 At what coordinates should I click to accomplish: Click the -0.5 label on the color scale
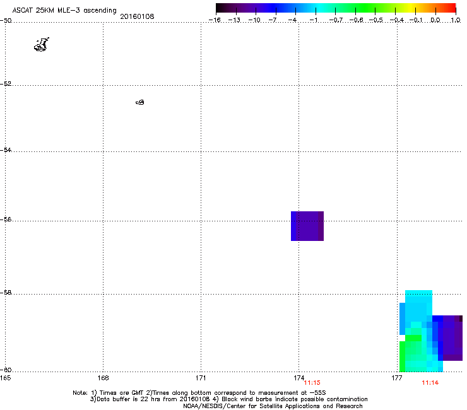coord(376,20)
